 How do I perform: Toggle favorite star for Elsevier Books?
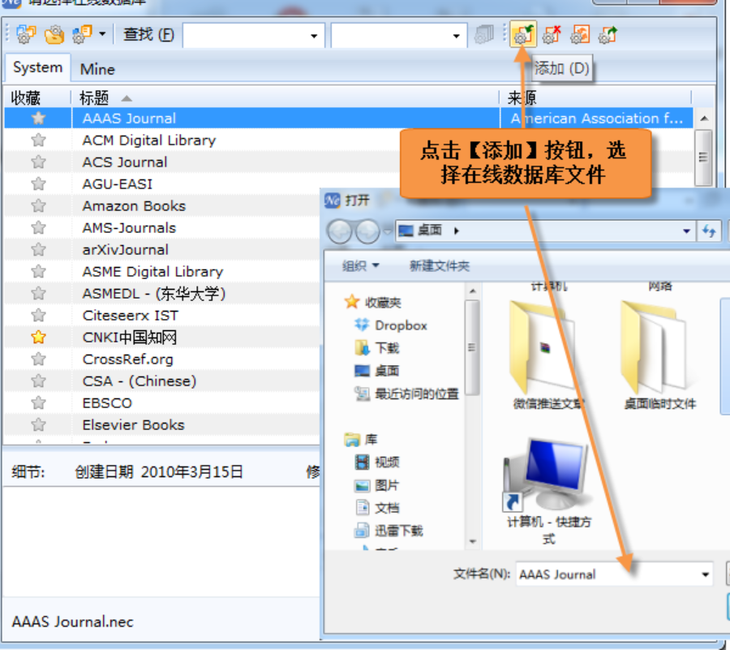pos(38,424)
